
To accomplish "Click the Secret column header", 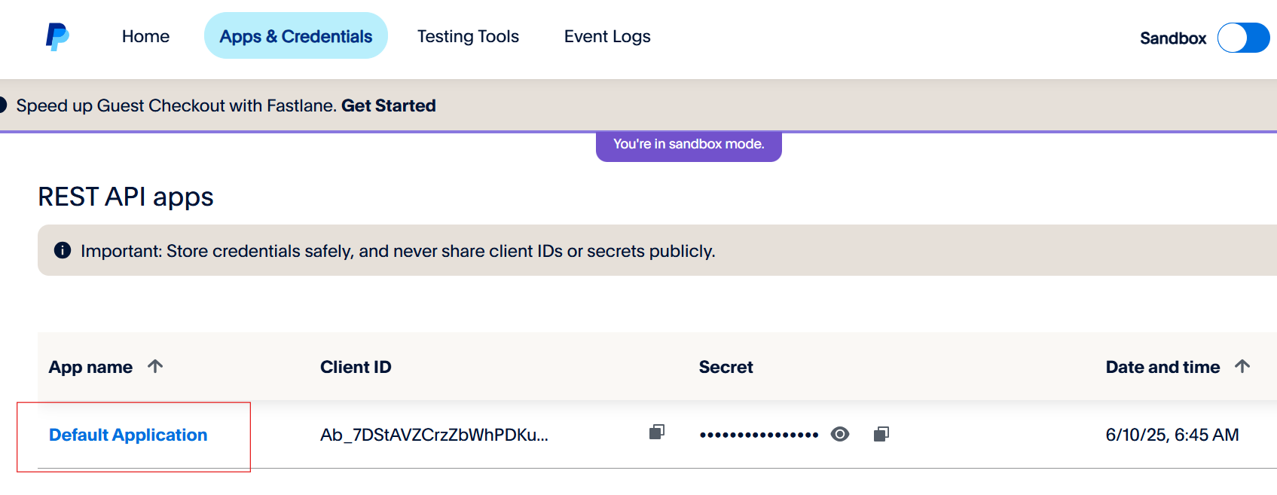I will (726, 367).
